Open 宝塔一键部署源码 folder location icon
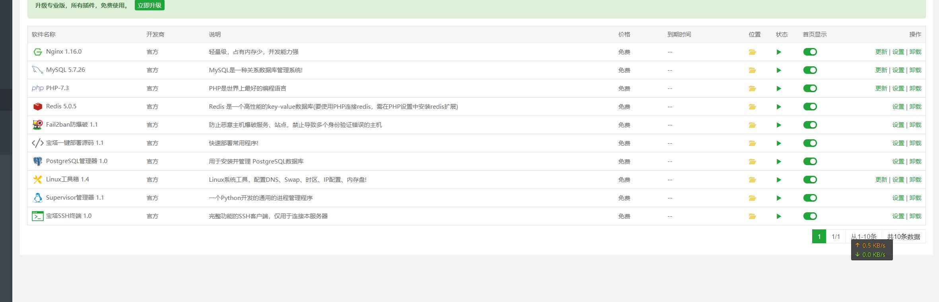 point(752,143)
